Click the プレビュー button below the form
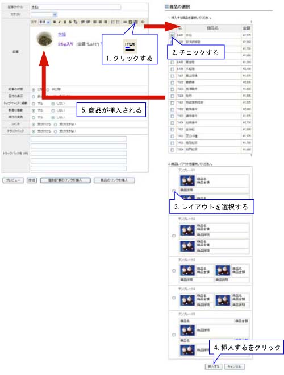The height and width of the screenshot is (375, 284). pyautogui.click(x=13, y=180)
